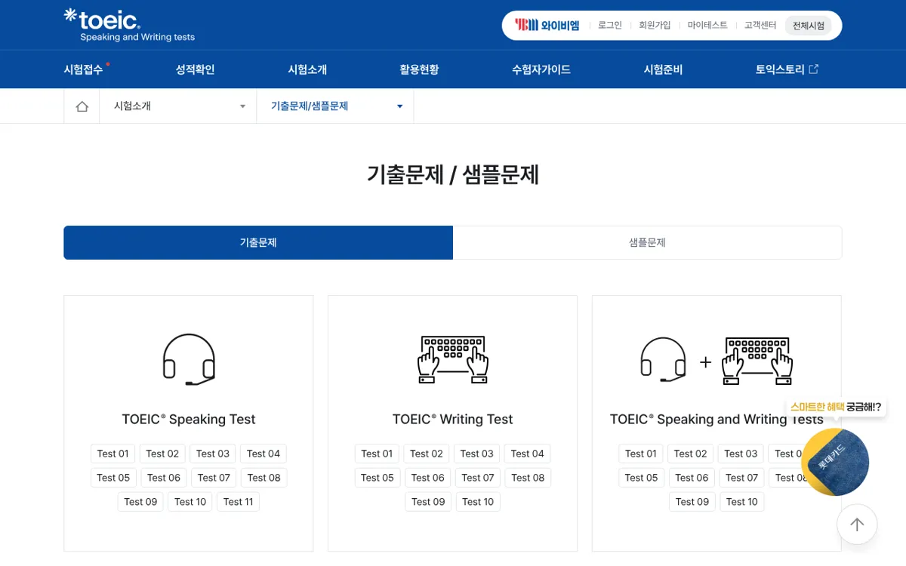
Task: Open the 성적확인 menu
Action: pos(195,69)
